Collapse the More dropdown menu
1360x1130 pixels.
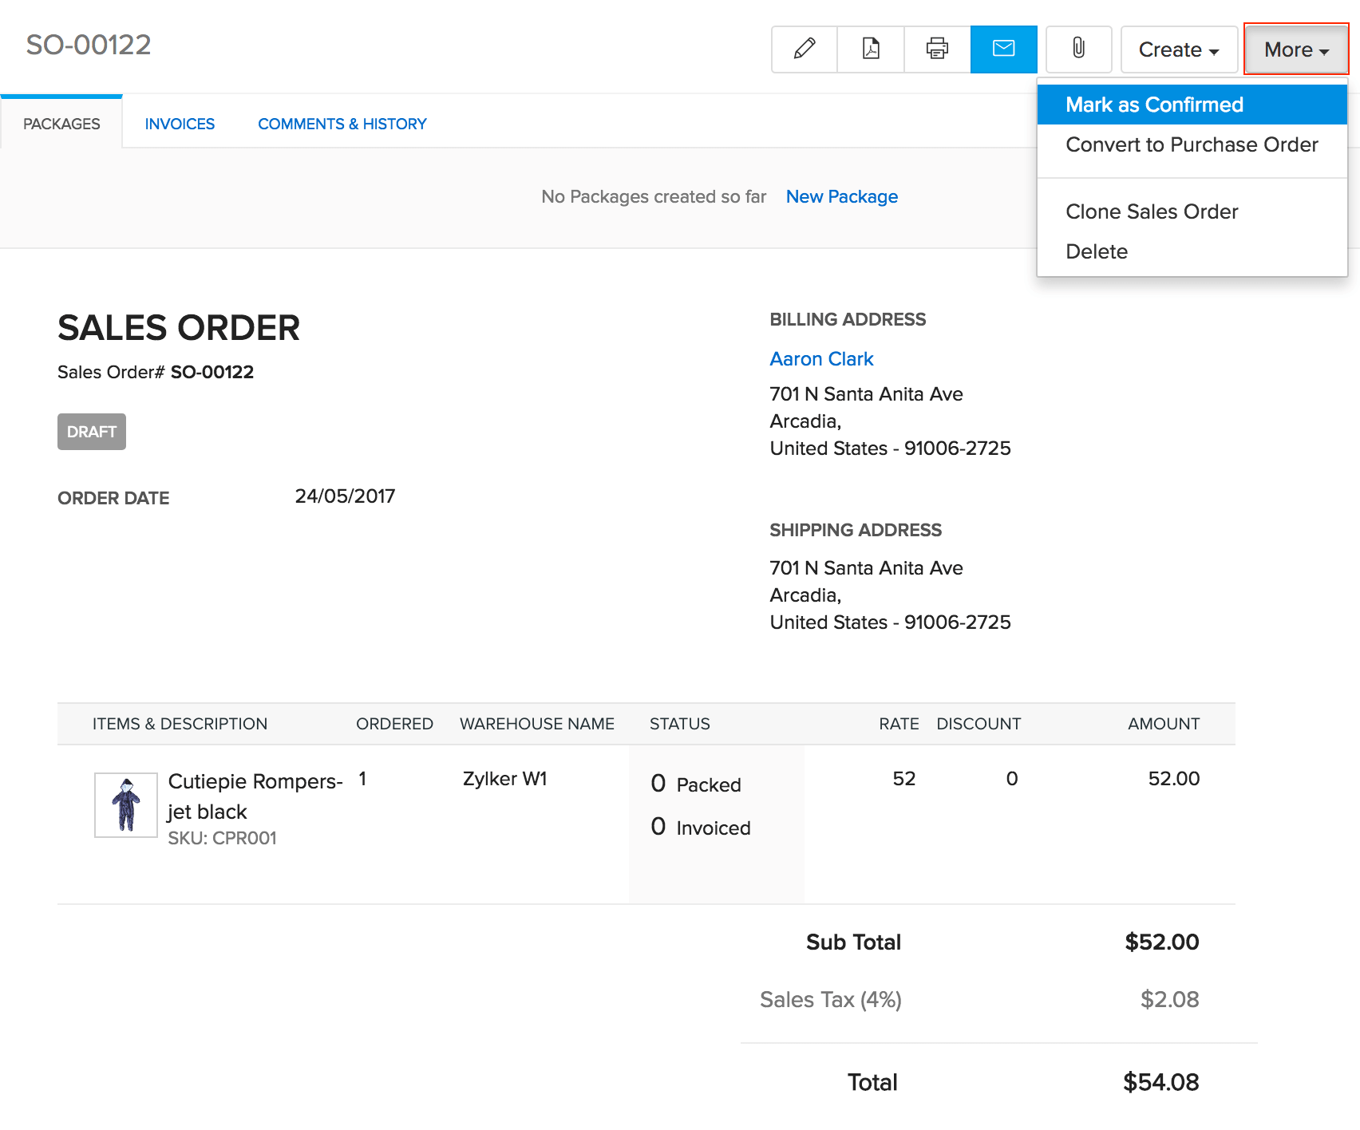1295,49
